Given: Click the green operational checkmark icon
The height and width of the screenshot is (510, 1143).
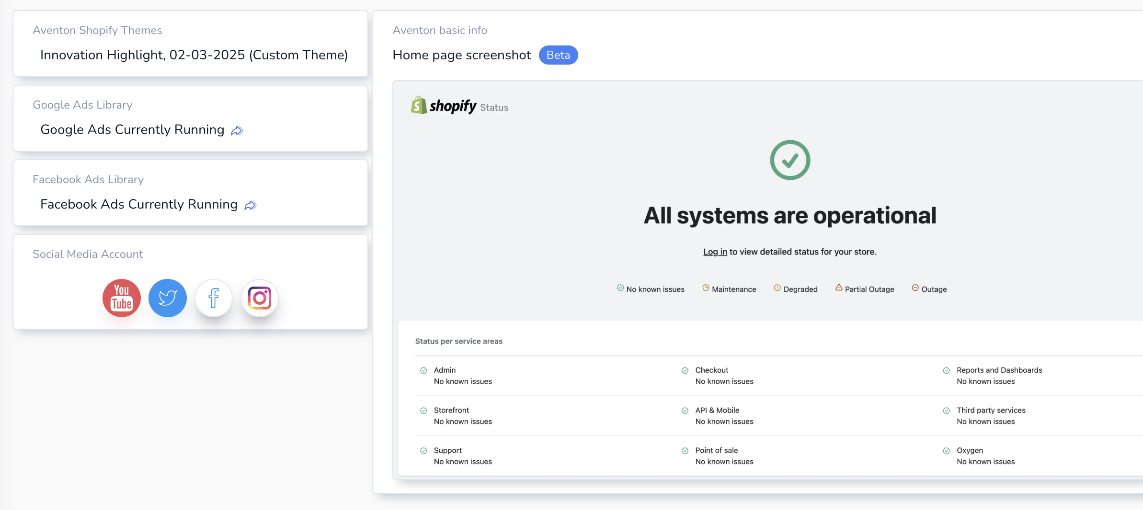Looking at the screenshot, I should tap(789, 160).
